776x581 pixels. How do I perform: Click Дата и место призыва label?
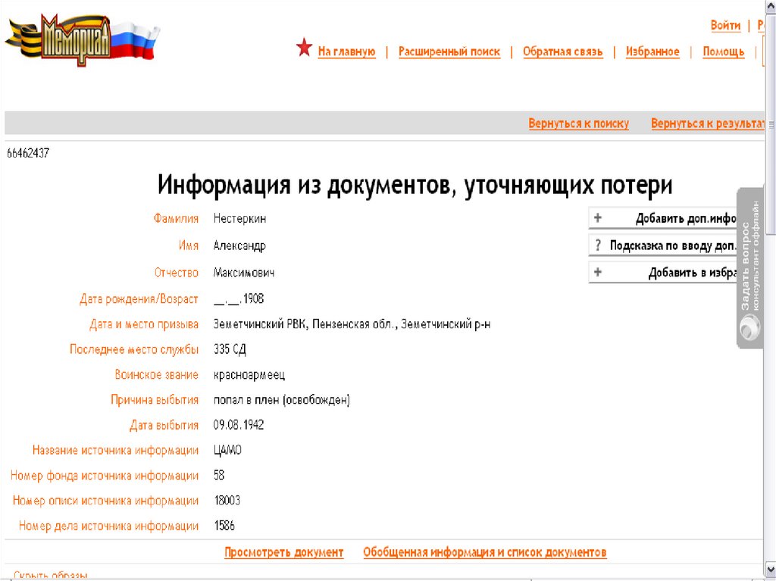[144, 324]
